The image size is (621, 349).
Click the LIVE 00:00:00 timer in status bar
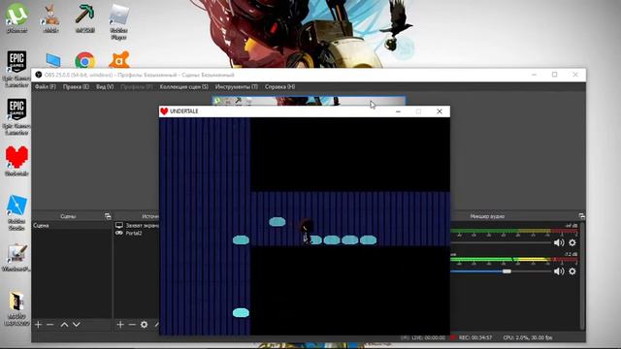coord(428,337)
